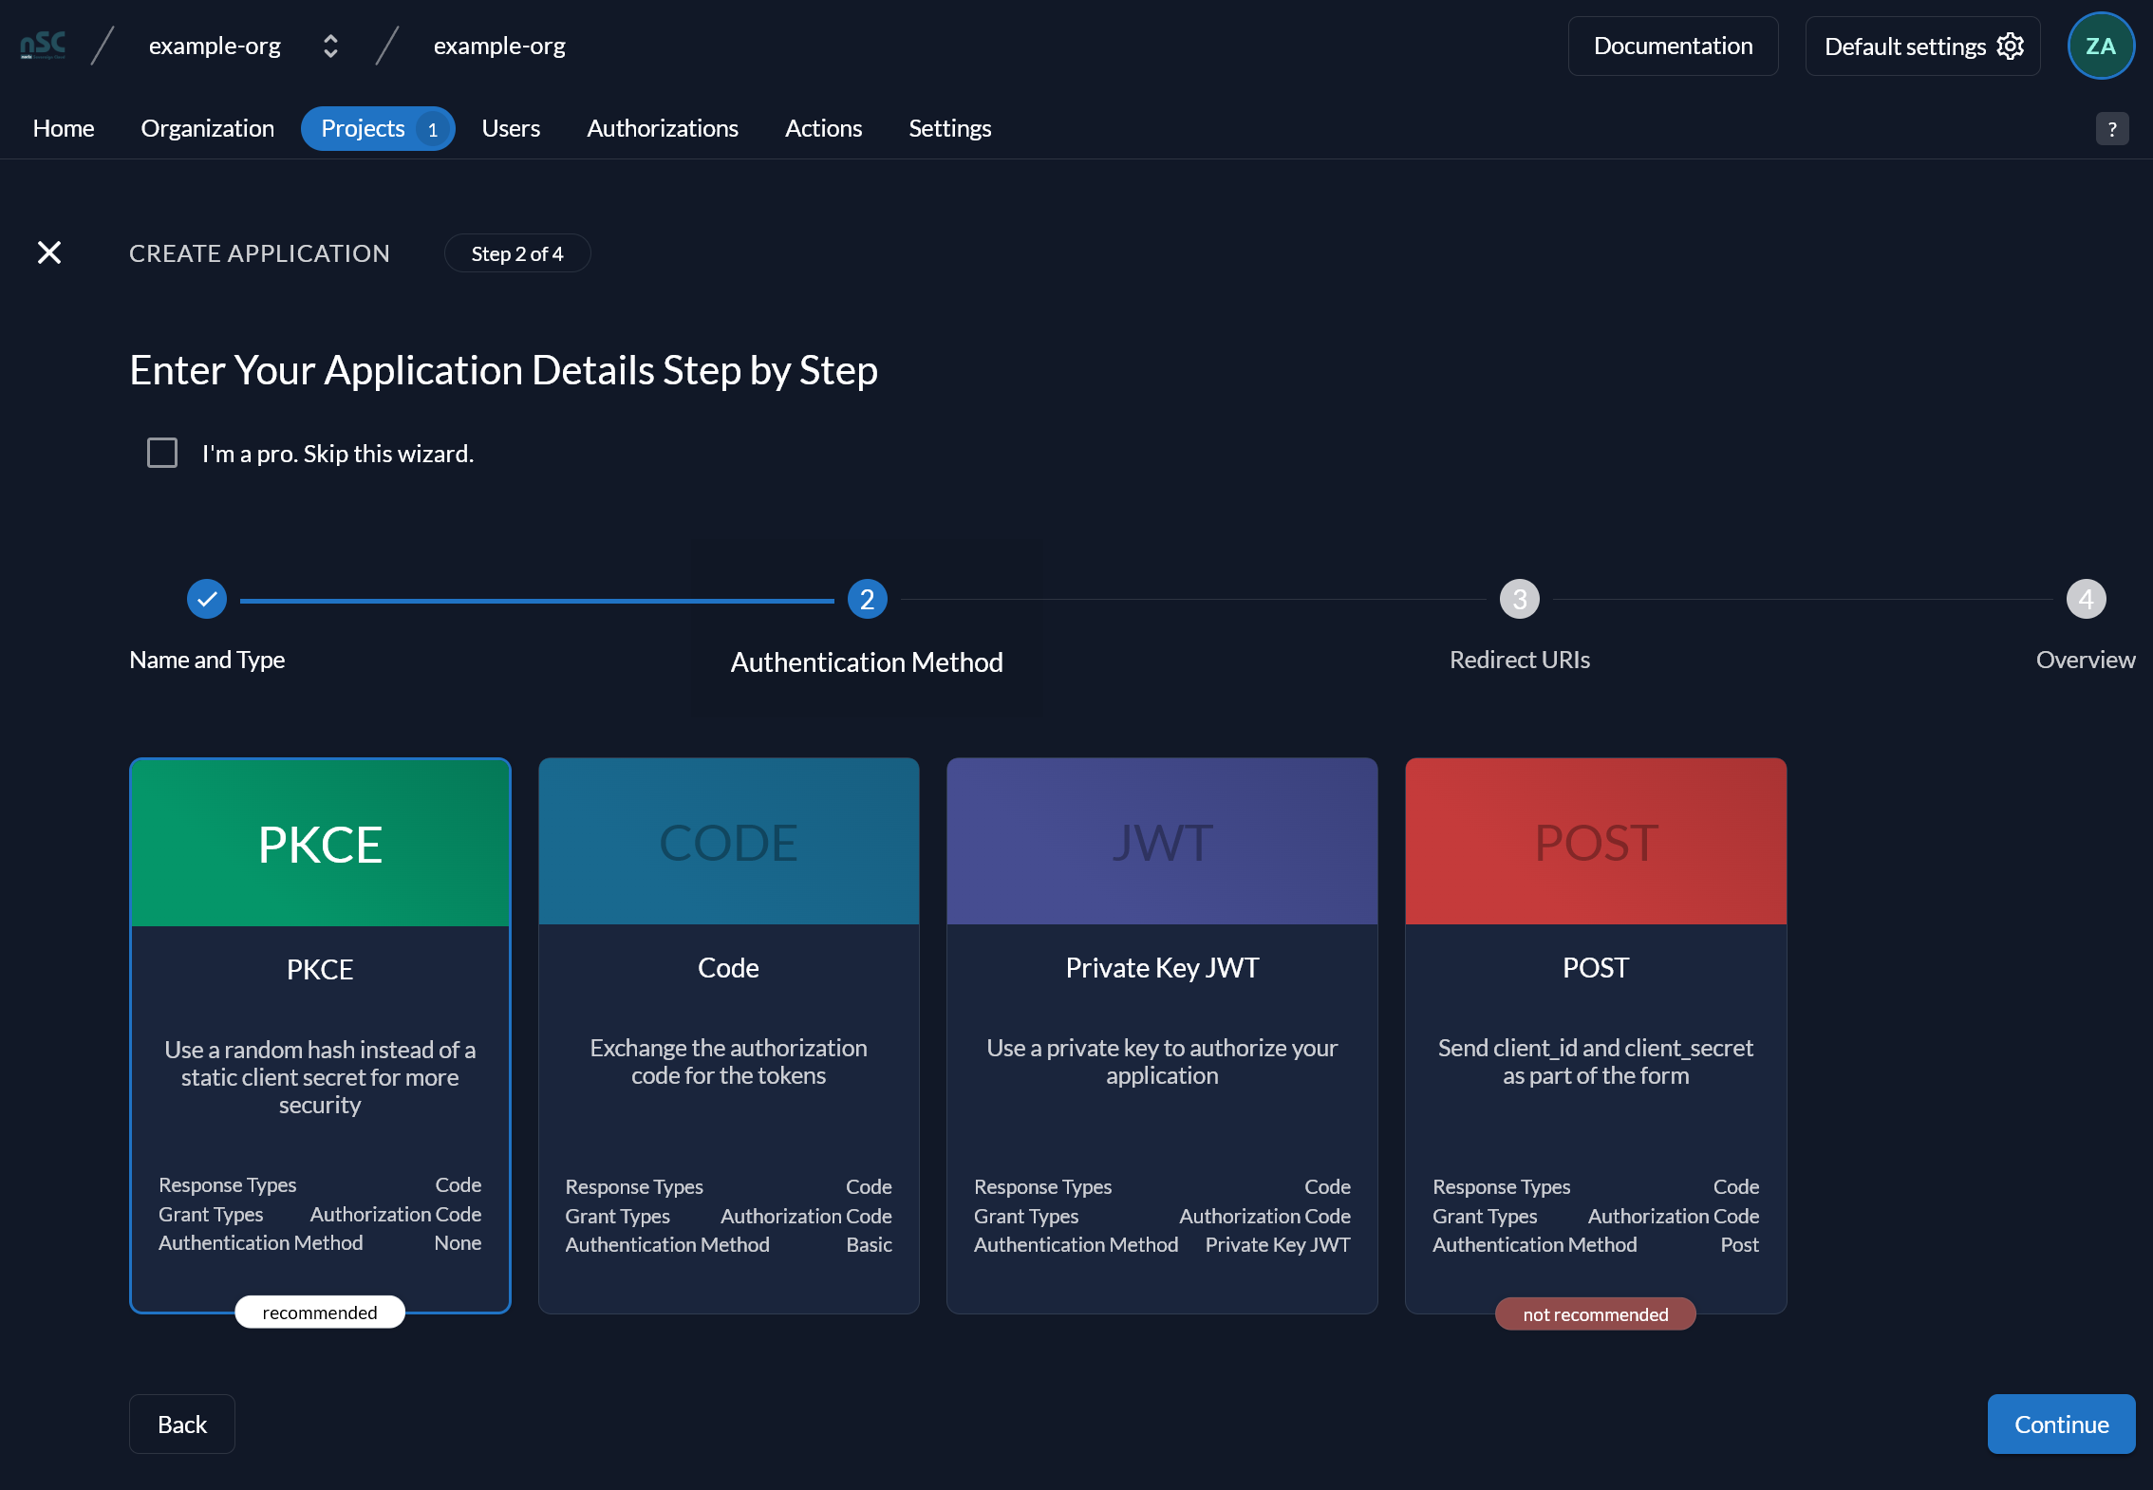Open the Organization tab

pyautogui.click(x=207, y=128)
